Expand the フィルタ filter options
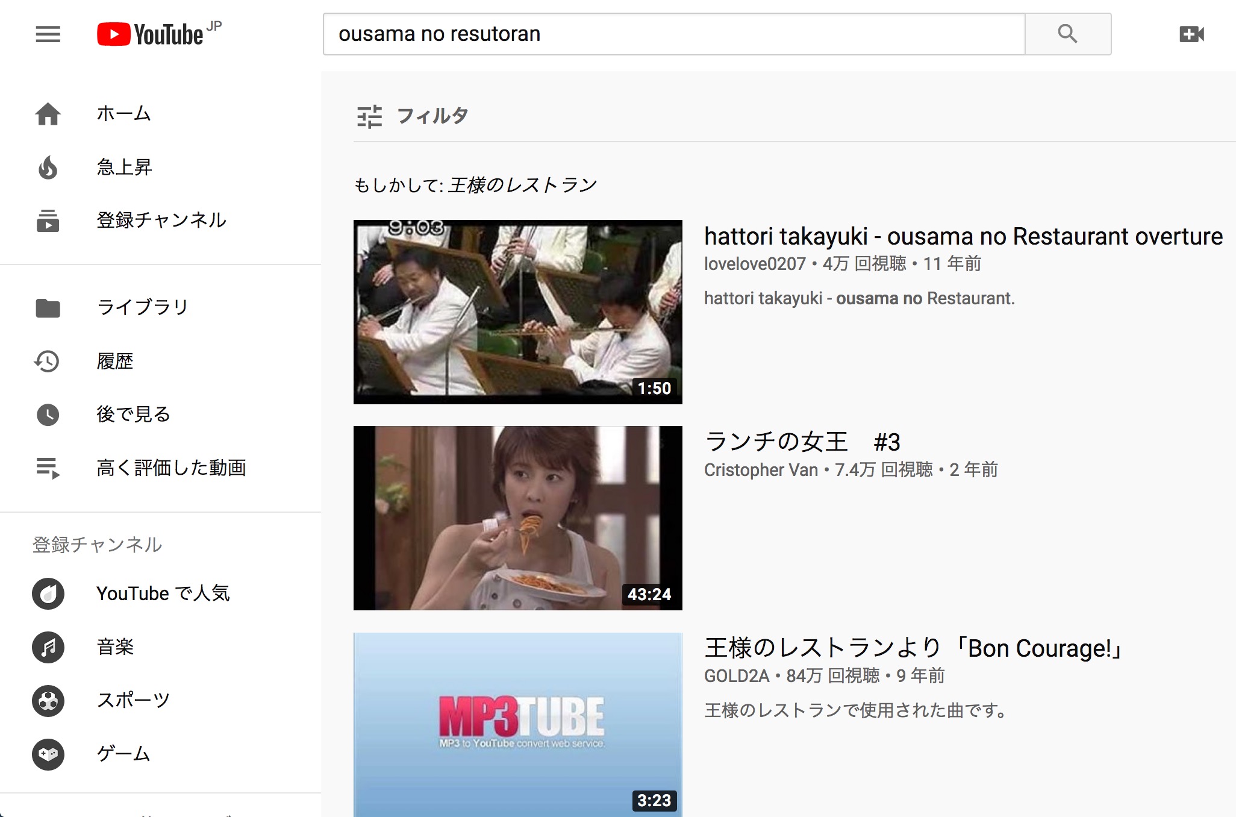The width and height of the screenshot is (1236, 817). 413,116
